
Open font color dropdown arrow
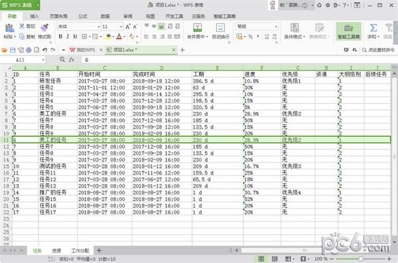(x=124, y=37)
